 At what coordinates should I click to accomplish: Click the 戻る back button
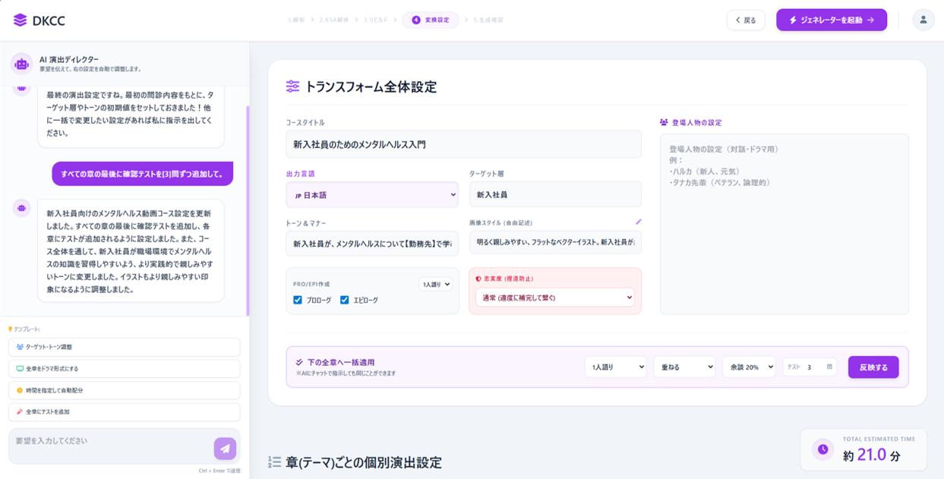[x=746, y=20]
